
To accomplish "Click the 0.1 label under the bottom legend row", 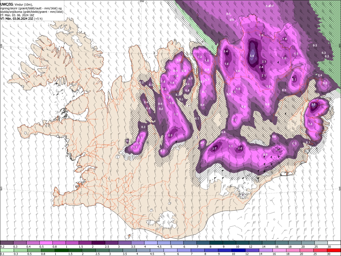I will point(2,254).
